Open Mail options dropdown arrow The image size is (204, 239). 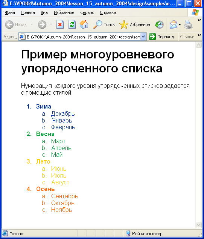(180, 25)
